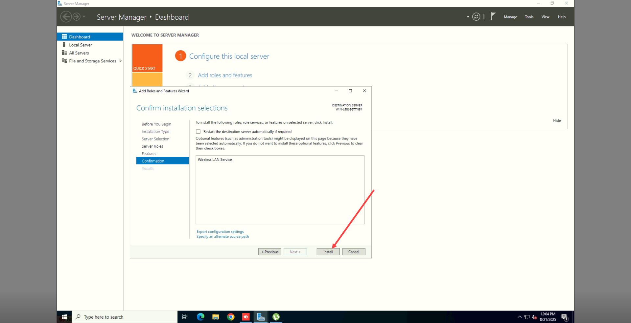Screen dimensions: 631x323
Task: Click Export configuration settings link
Action: pos(220,232)
